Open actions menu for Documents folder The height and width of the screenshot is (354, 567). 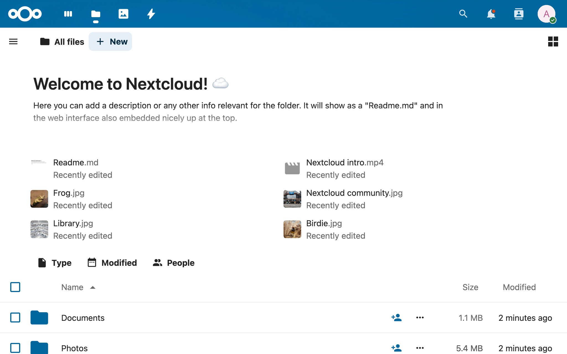click(x=420, y=317)
